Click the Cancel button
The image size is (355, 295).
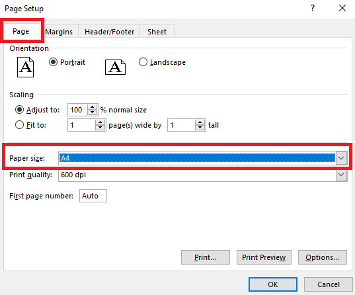pyautogui.click(x=329, y=284)
